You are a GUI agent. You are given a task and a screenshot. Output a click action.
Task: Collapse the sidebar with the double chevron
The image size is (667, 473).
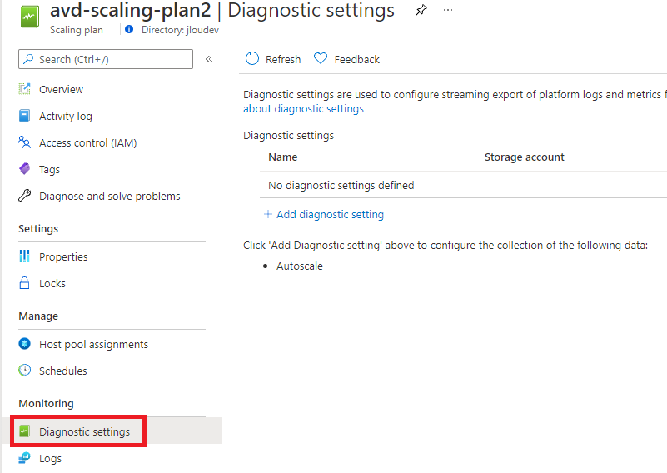coord(209,59)
